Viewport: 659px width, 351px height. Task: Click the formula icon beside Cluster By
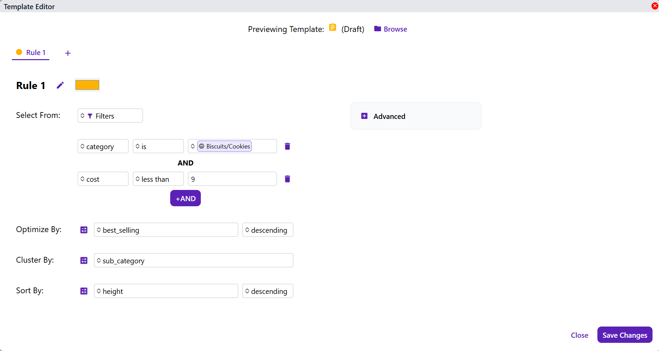tap(84, 261)
